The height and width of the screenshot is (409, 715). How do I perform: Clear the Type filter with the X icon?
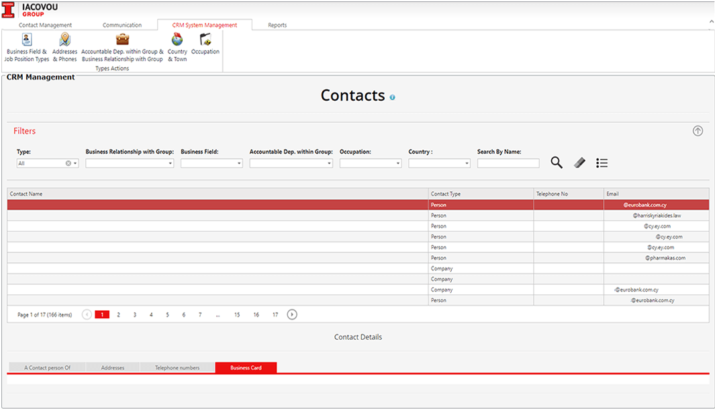click(68, 163)
